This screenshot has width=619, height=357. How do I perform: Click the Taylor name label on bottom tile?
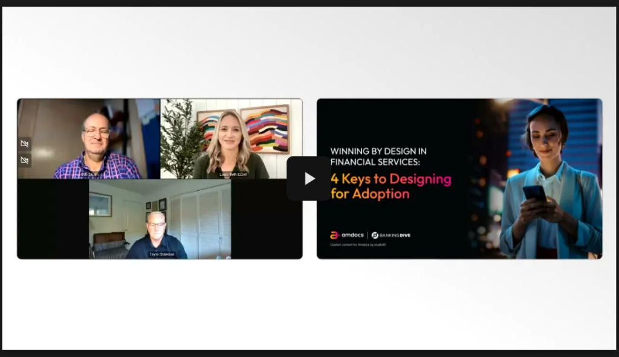point(161,254)
